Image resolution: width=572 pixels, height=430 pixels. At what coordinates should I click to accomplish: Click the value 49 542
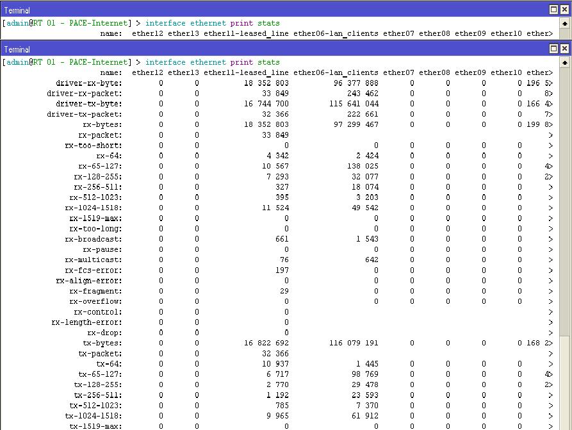(365, 208)
